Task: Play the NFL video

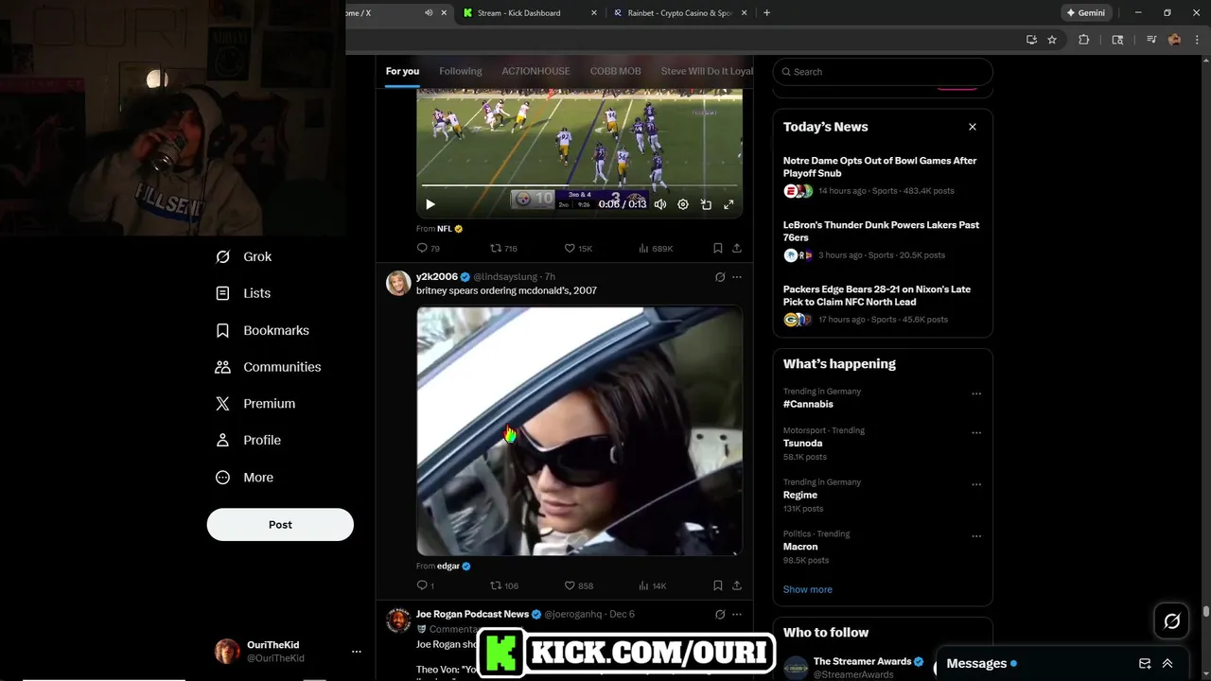Action: click(430, 204)
